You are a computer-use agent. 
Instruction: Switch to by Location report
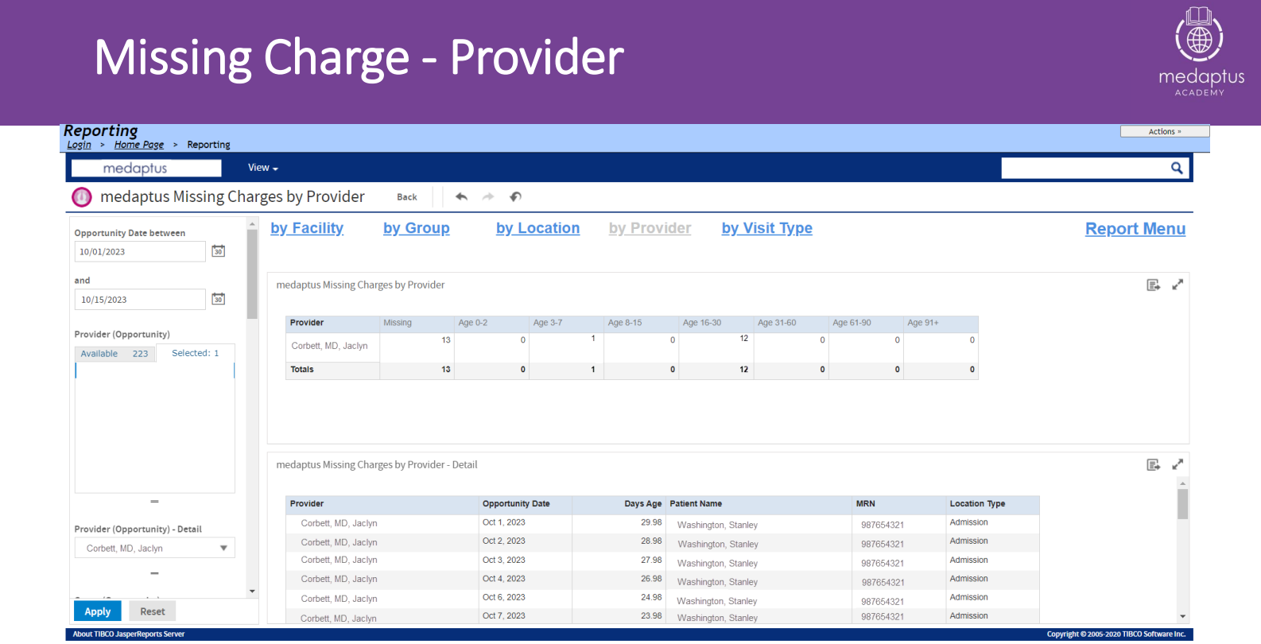tap(538, 228)
